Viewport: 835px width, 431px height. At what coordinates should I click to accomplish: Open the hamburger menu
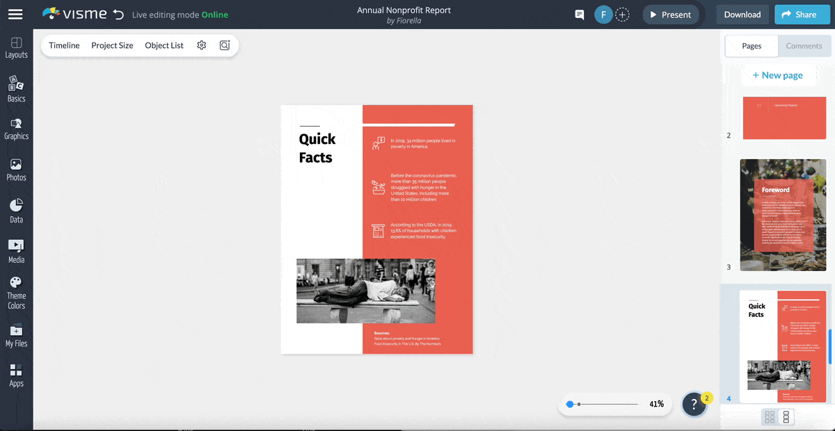click(15, 14)
